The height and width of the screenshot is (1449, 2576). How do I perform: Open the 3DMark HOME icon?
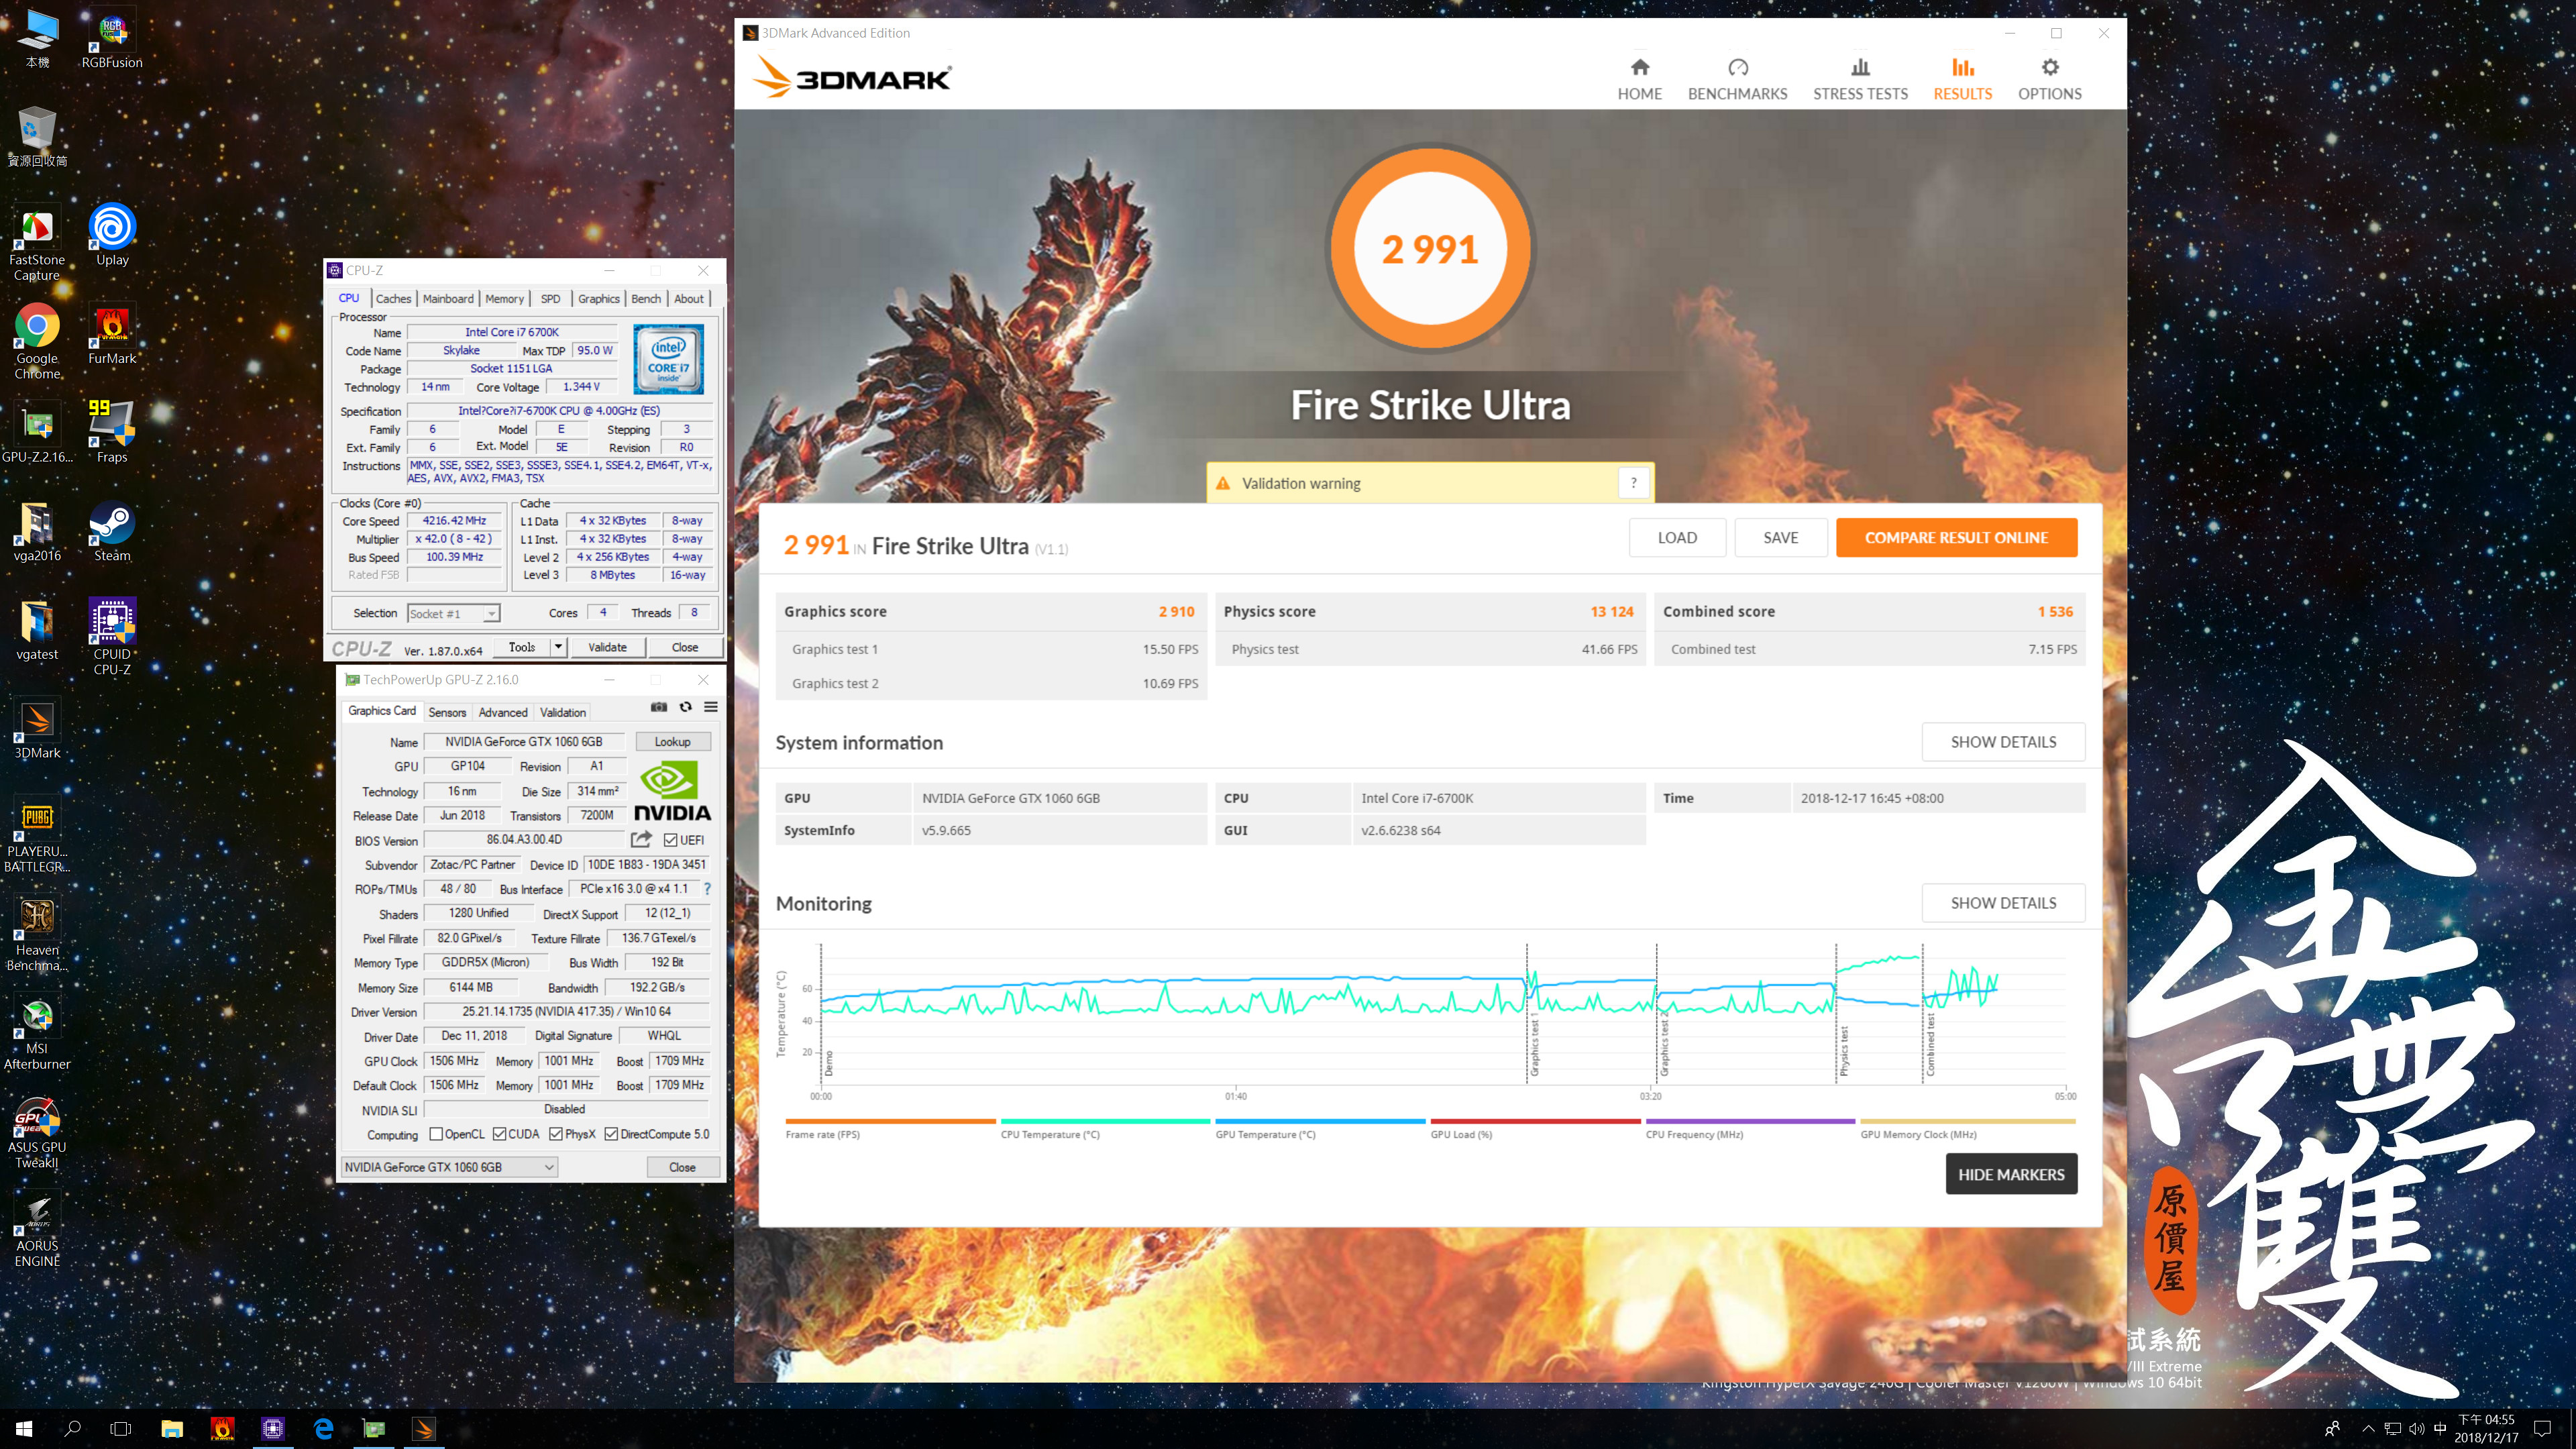click(x=1639, y=68)
